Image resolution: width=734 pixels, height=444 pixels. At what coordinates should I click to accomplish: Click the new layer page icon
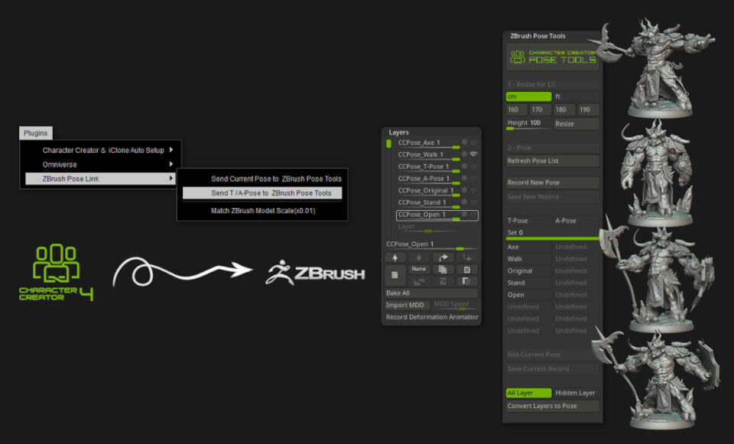[395, 275]
